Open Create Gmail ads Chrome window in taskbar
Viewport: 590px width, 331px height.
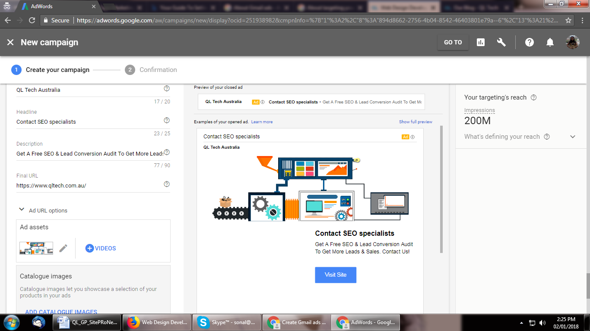[x=297, y=322]
